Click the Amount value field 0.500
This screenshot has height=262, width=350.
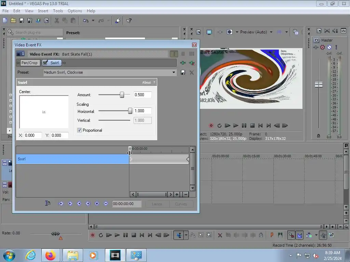(143, 95)
